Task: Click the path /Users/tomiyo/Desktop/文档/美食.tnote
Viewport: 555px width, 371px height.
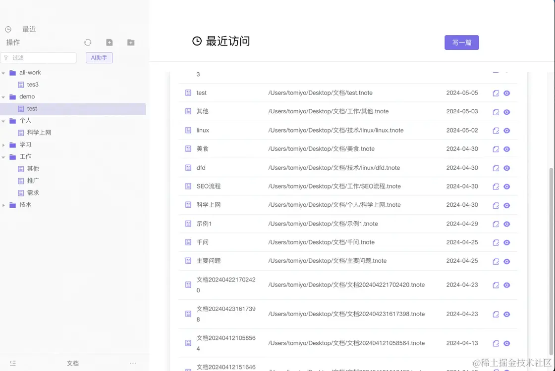Action: click(321, 149)
